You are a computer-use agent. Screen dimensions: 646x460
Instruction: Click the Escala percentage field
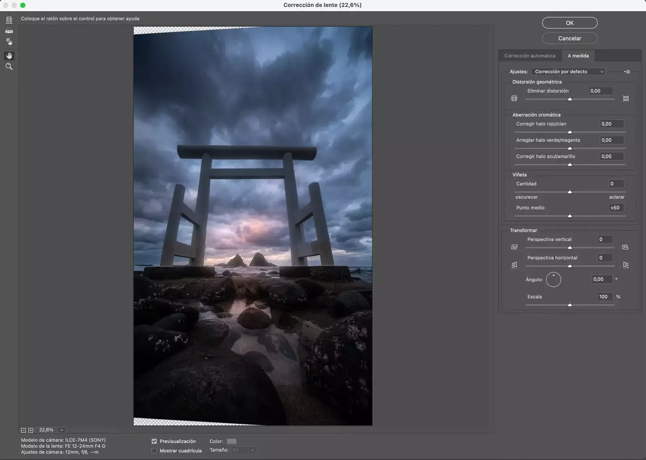point(605,297)
